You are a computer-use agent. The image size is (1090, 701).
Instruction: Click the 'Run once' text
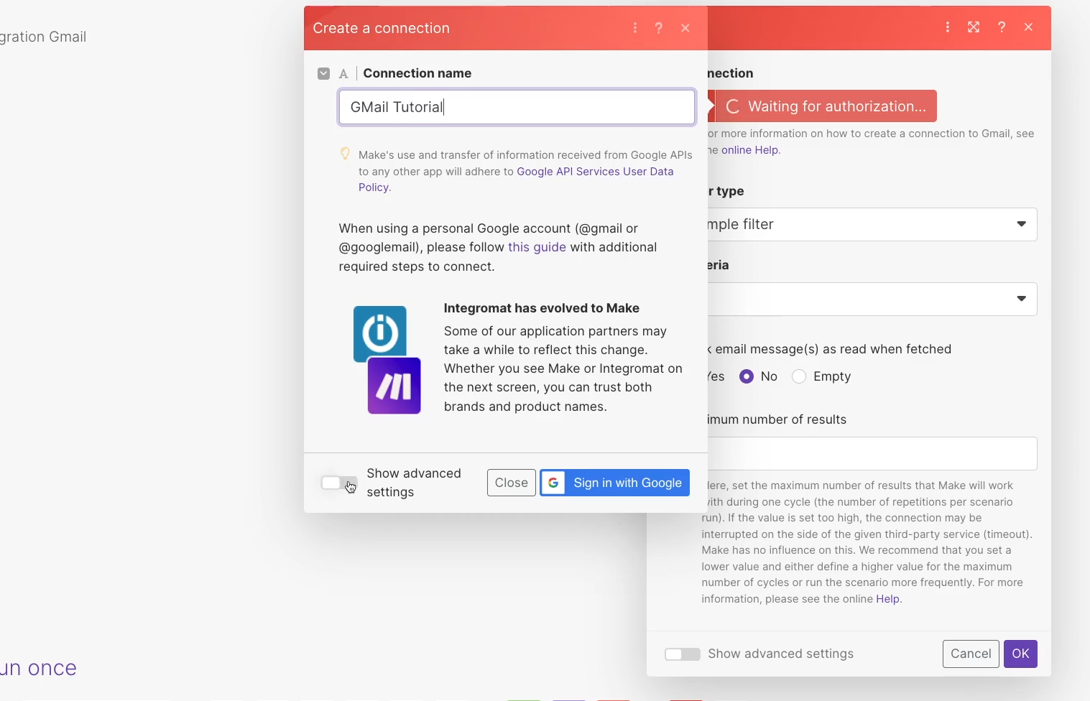coord(38,668)
